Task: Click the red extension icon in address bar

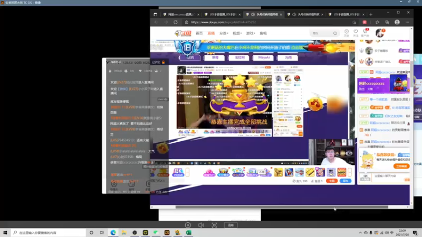Action: [x=365, y=22]
